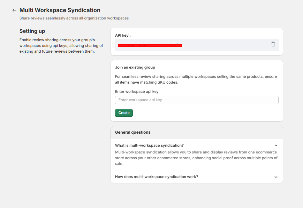Click the "Join an existing group" heading
The image size is (303, 208).
pyautogui.click(x=135, y=67)
